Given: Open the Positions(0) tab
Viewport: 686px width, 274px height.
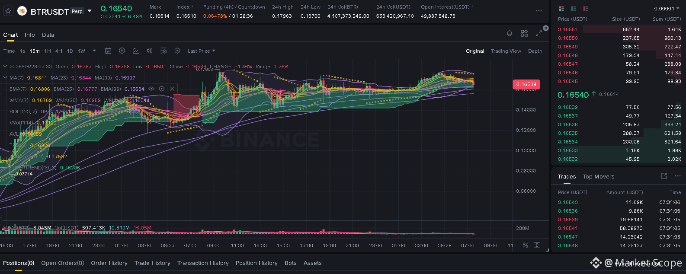Looking at the screenshot, I should (19, 263).
